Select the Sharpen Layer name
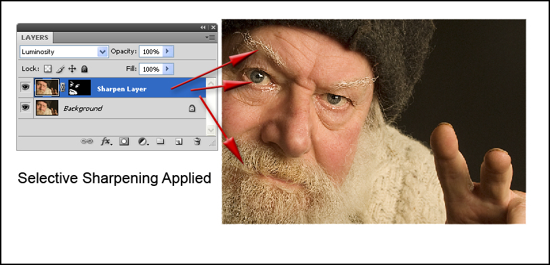 coord(122,89)
